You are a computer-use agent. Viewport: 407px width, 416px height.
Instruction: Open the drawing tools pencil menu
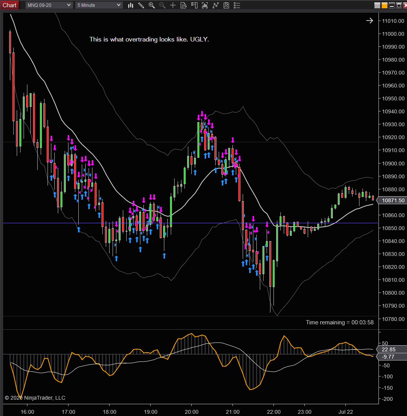[141, 5]
